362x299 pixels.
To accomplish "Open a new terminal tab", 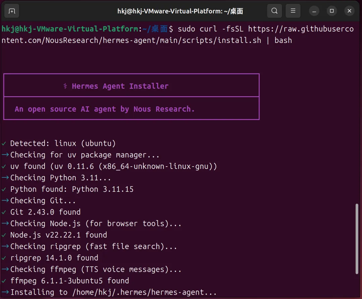I will [12, 11].
